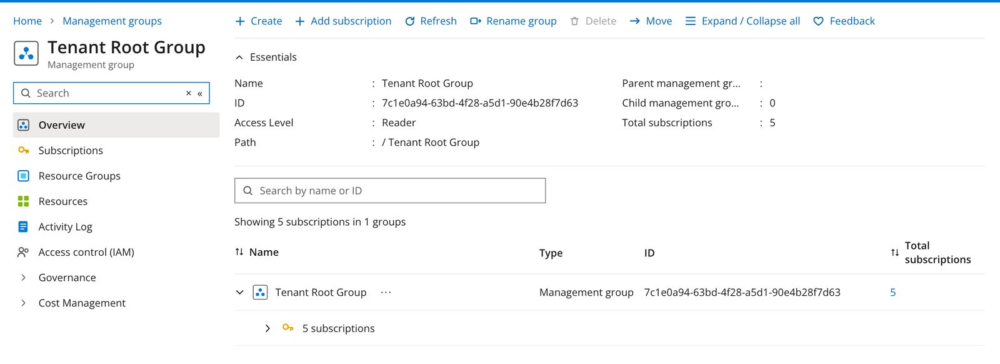Click the Management group type cell

(x=586, y=292)
